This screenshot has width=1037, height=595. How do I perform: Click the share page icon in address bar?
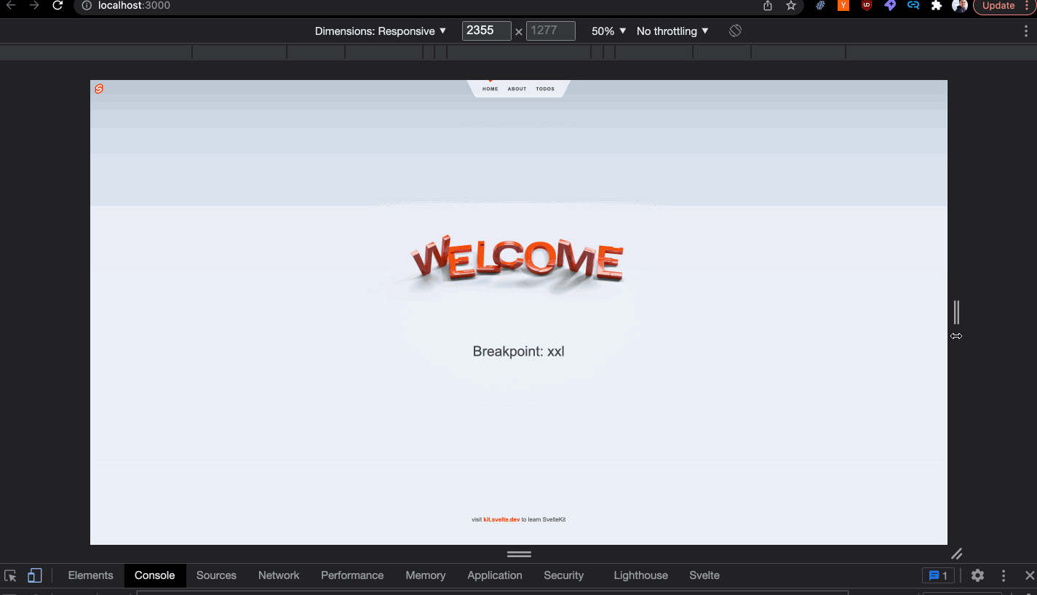[768, 5]
